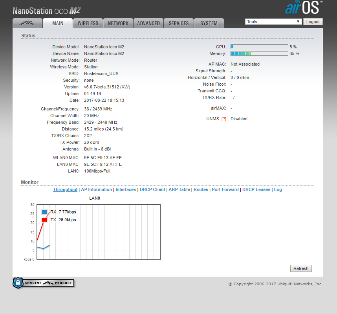Click the LAN0 throughput graph
This screenshot has height=314, width=337.
[99, 232]
